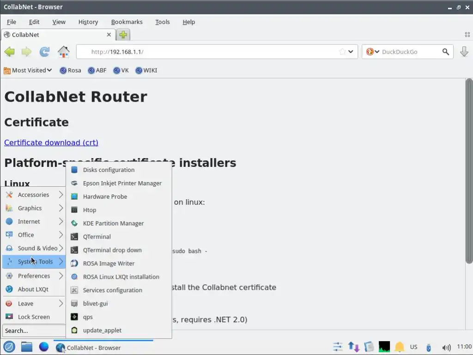Open ROSA Image Writer
Image resolution: width=473 pixels, height=355 pixels.
(x=119, y=263)
